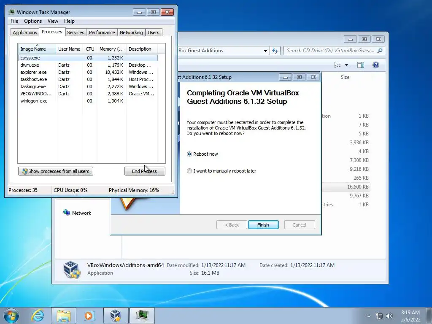Open the address bar history dropdown
The height and width of the screenshot is (324, 432).
click(265, 51)
